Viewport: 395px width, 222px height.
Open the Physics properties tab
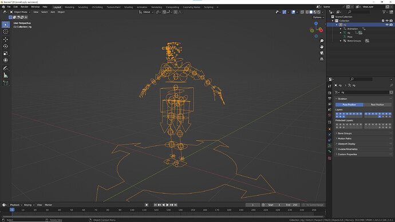pyautogui.click(x=330, y=134)
